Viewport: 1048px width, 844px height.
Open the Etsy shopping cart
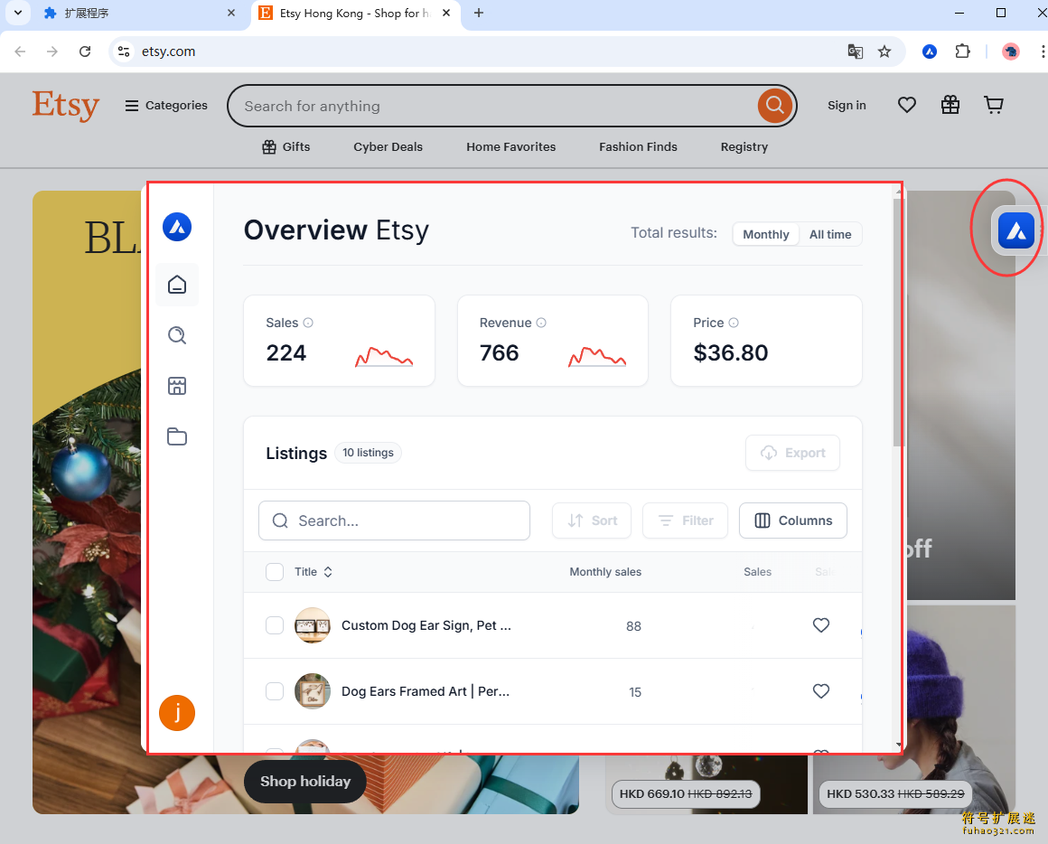click(994, 105)
